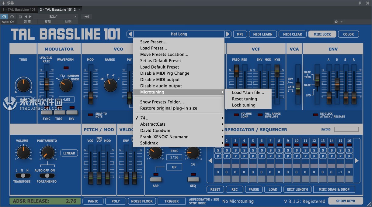Click the MIDI CLEAR button

pos(293,34)
